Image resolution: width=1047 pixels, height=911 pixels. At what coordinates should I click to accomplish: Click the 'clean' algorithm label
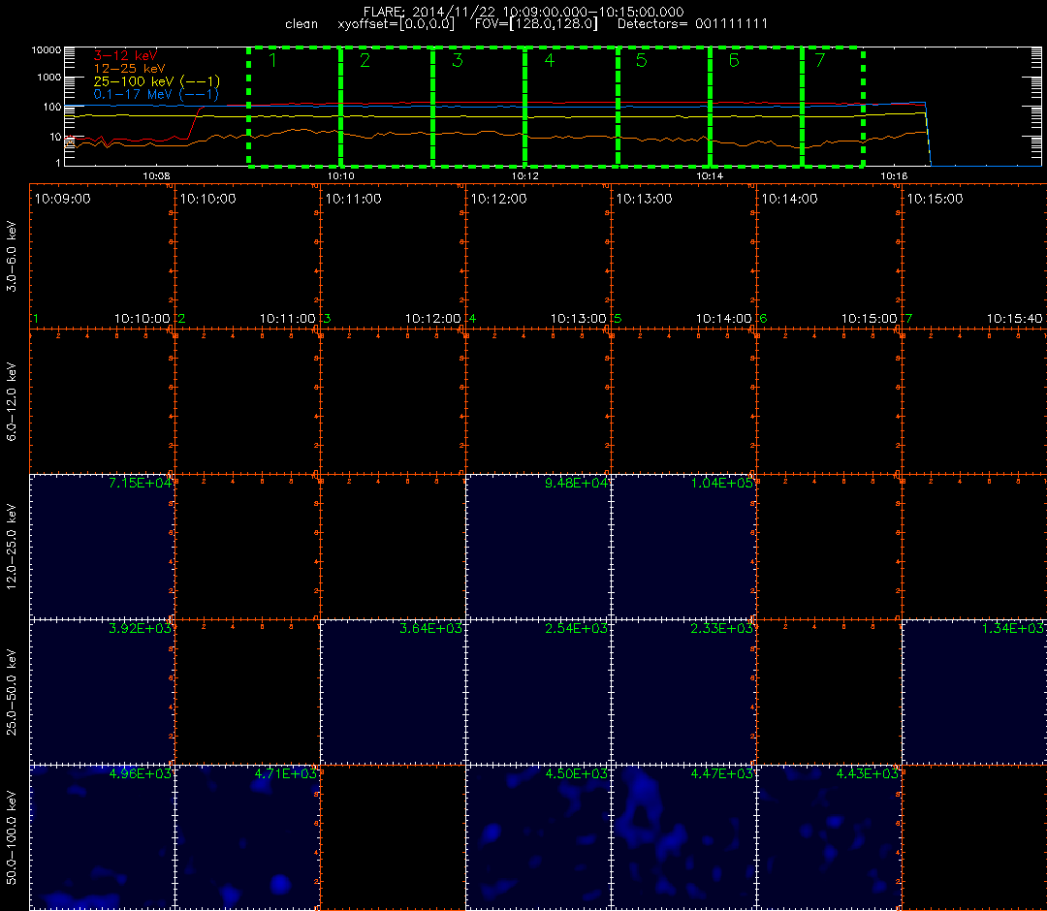click(x=301, y=24)
